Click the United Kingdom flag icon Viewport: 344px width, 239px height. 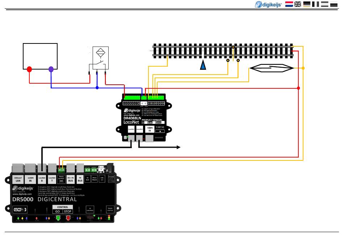tap(298, 4)
